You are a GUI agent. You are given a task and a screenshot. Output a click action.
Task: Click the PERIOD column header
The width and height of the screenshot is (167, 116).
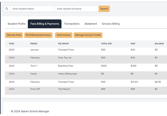click(34, 44)
